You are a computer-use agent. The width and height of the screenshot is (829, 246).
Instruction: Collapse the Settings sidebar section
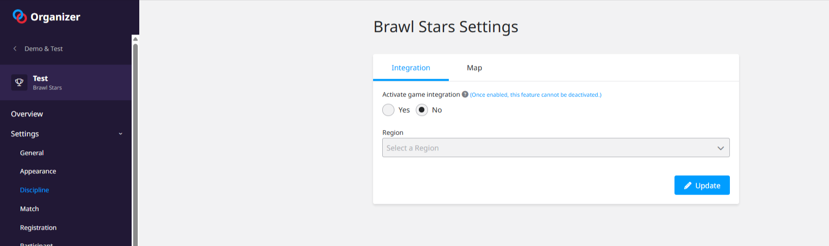[120, 134]
